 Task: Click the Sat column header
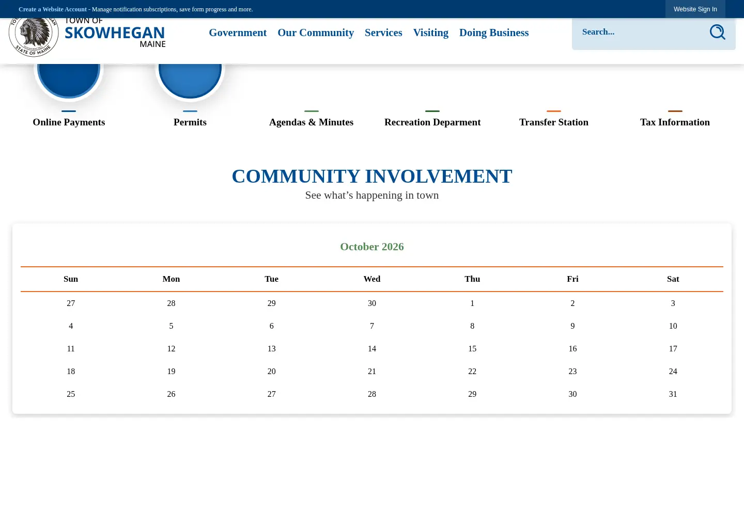click(x=673, y=279)
